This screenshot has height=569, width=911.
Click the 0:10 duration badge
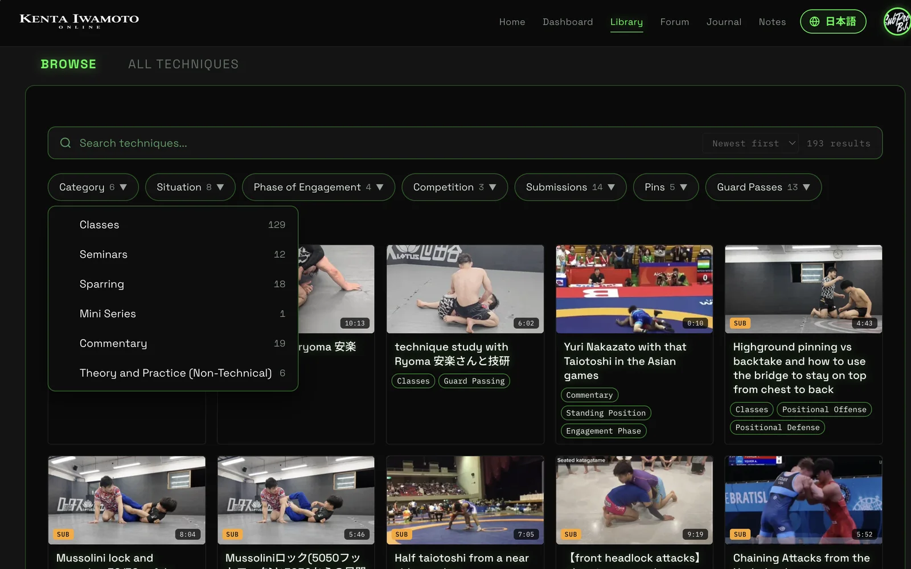[695, 323]
